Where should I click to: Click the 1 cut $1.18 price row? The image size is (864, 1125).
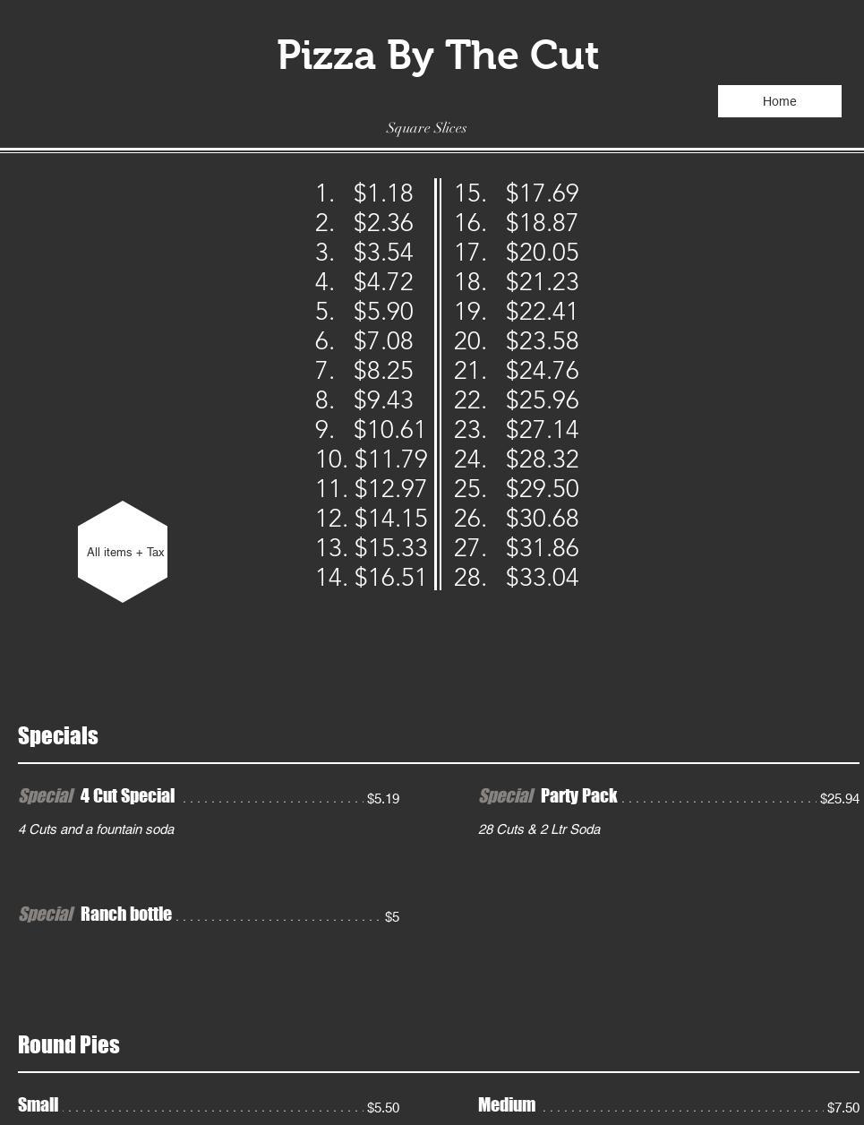click(364, 193)
